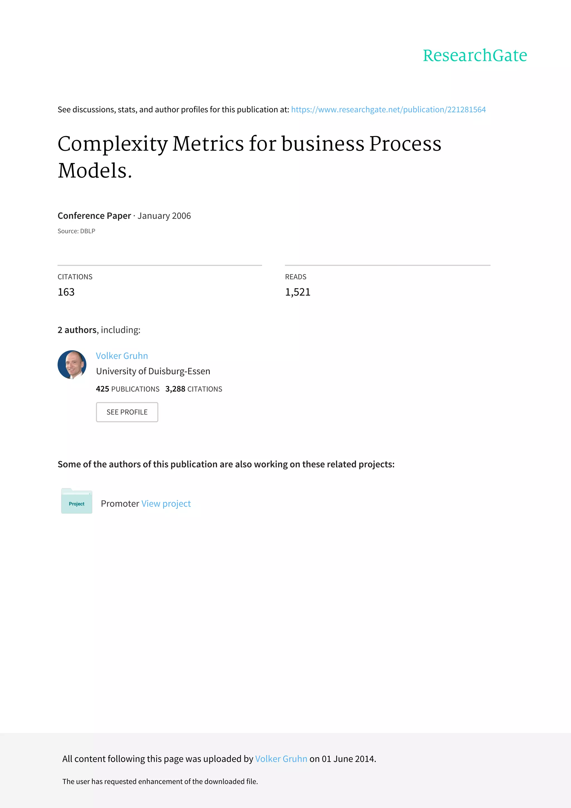Click the 3,288 CITATIONS author stat
The image size is (571, 808).
(x=193, y=389)
